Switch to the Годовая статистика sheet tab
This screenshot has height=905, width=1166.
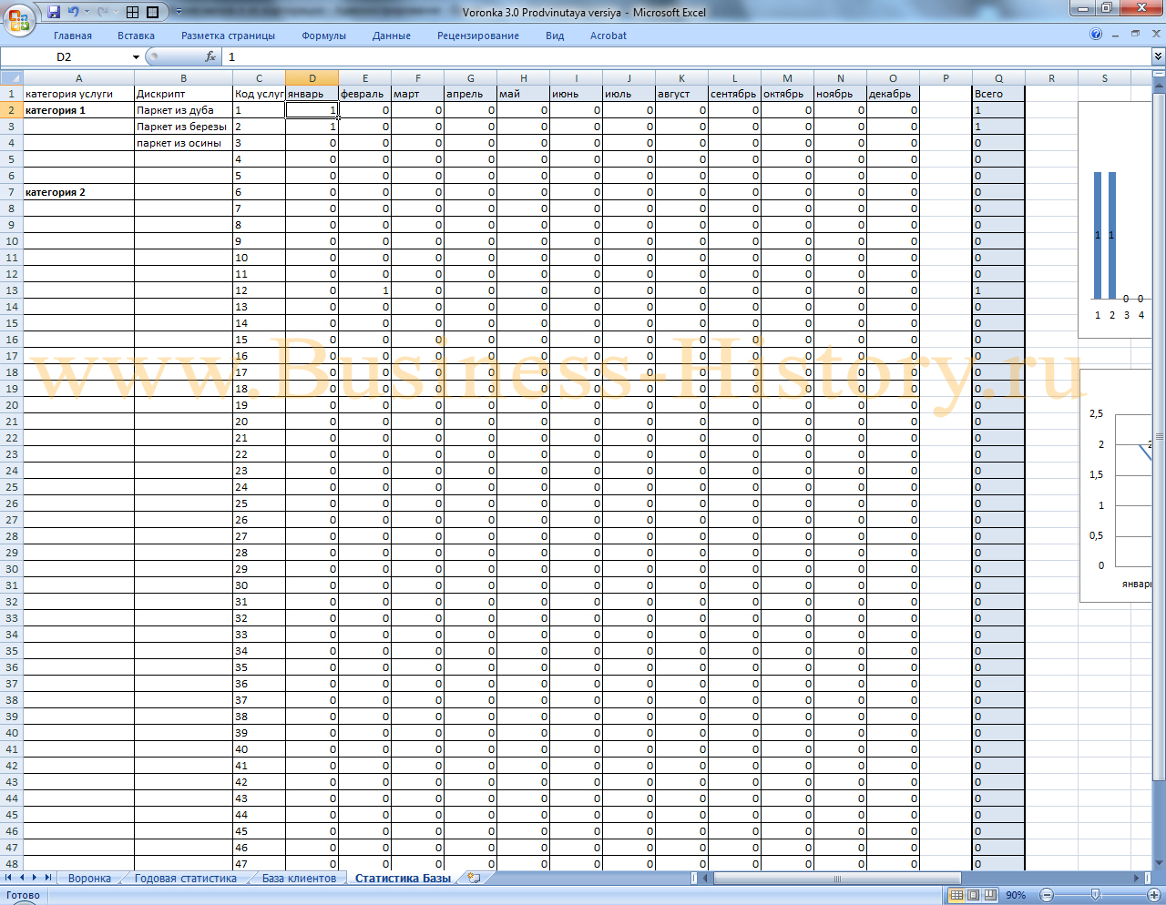(186, 879)
